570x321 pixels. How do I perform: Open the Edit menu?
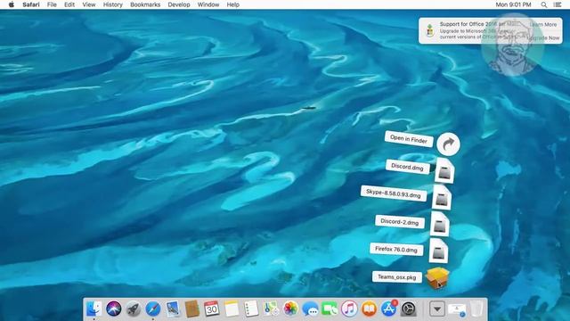[x=69, y=4]
